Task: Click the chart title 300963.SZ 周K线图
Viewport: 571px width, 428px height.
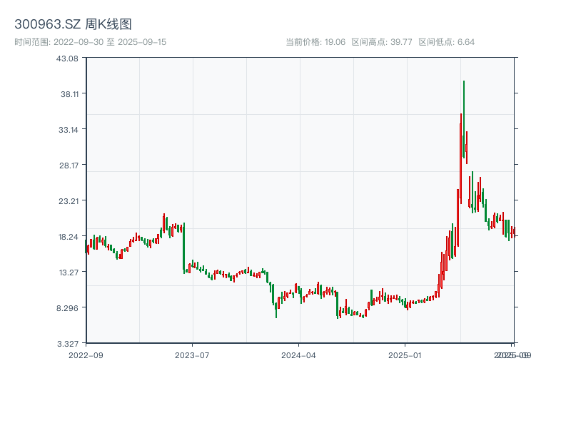Action: tap(73, 24)
